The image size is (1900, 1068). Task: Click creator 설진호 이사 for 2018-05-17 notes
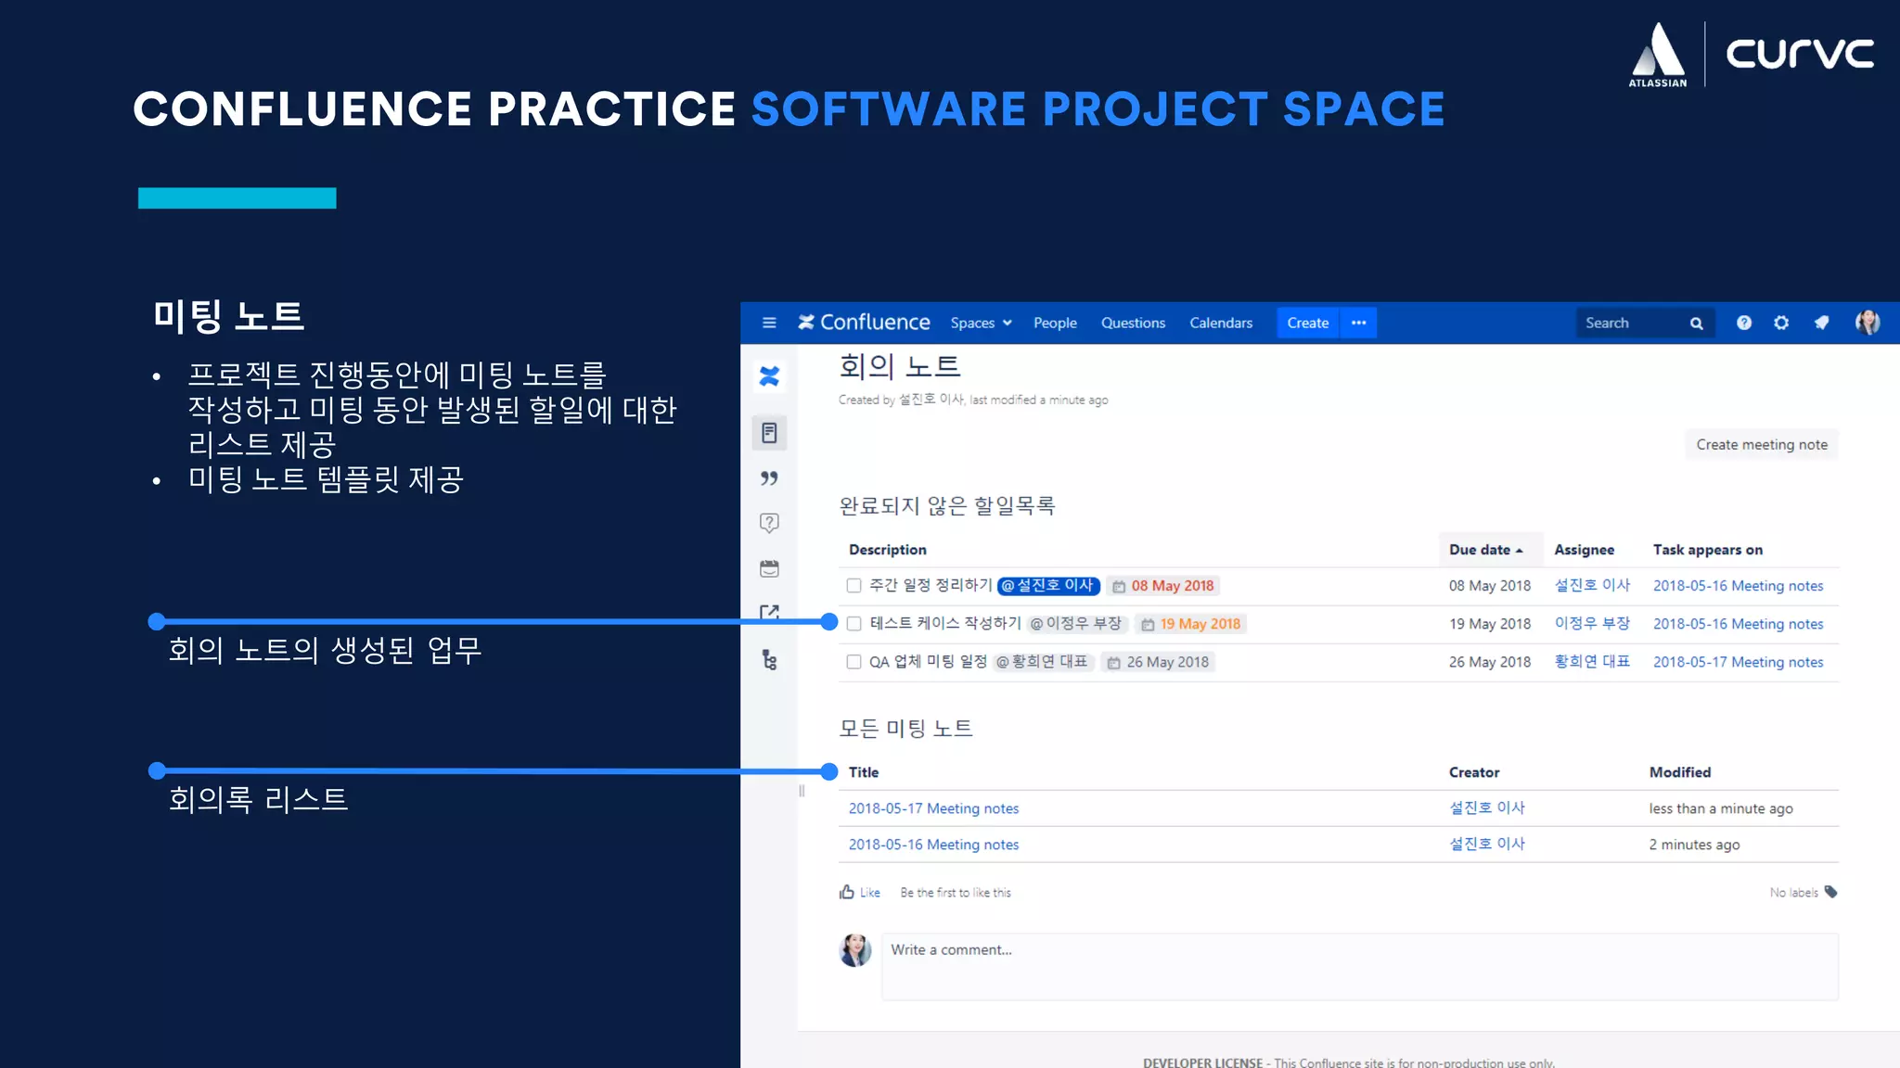tap(1487, 808)
